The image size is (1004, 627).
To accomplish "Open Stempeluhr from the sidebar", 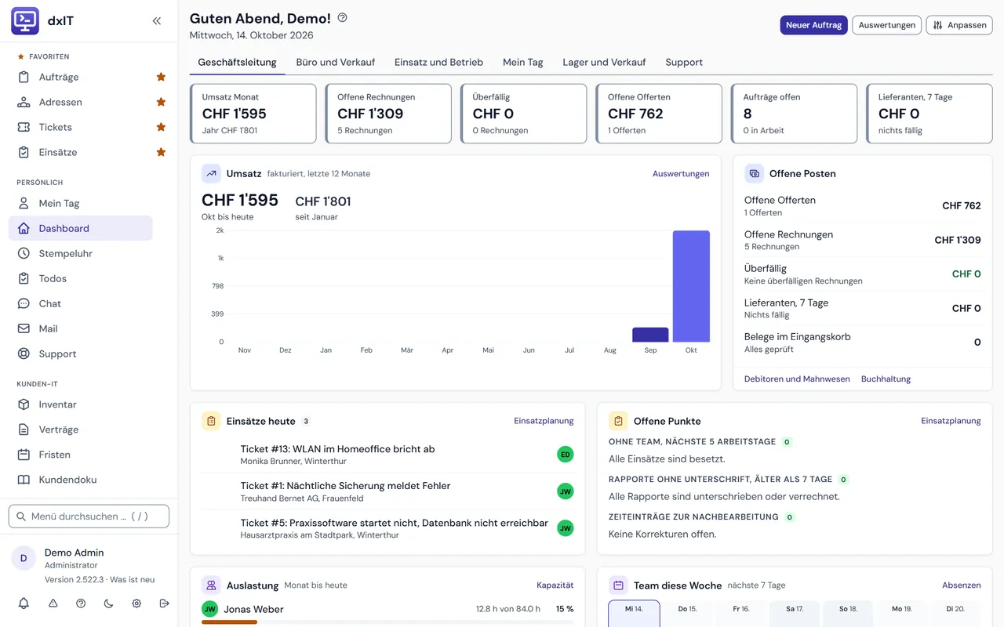I will click(80, 253).
